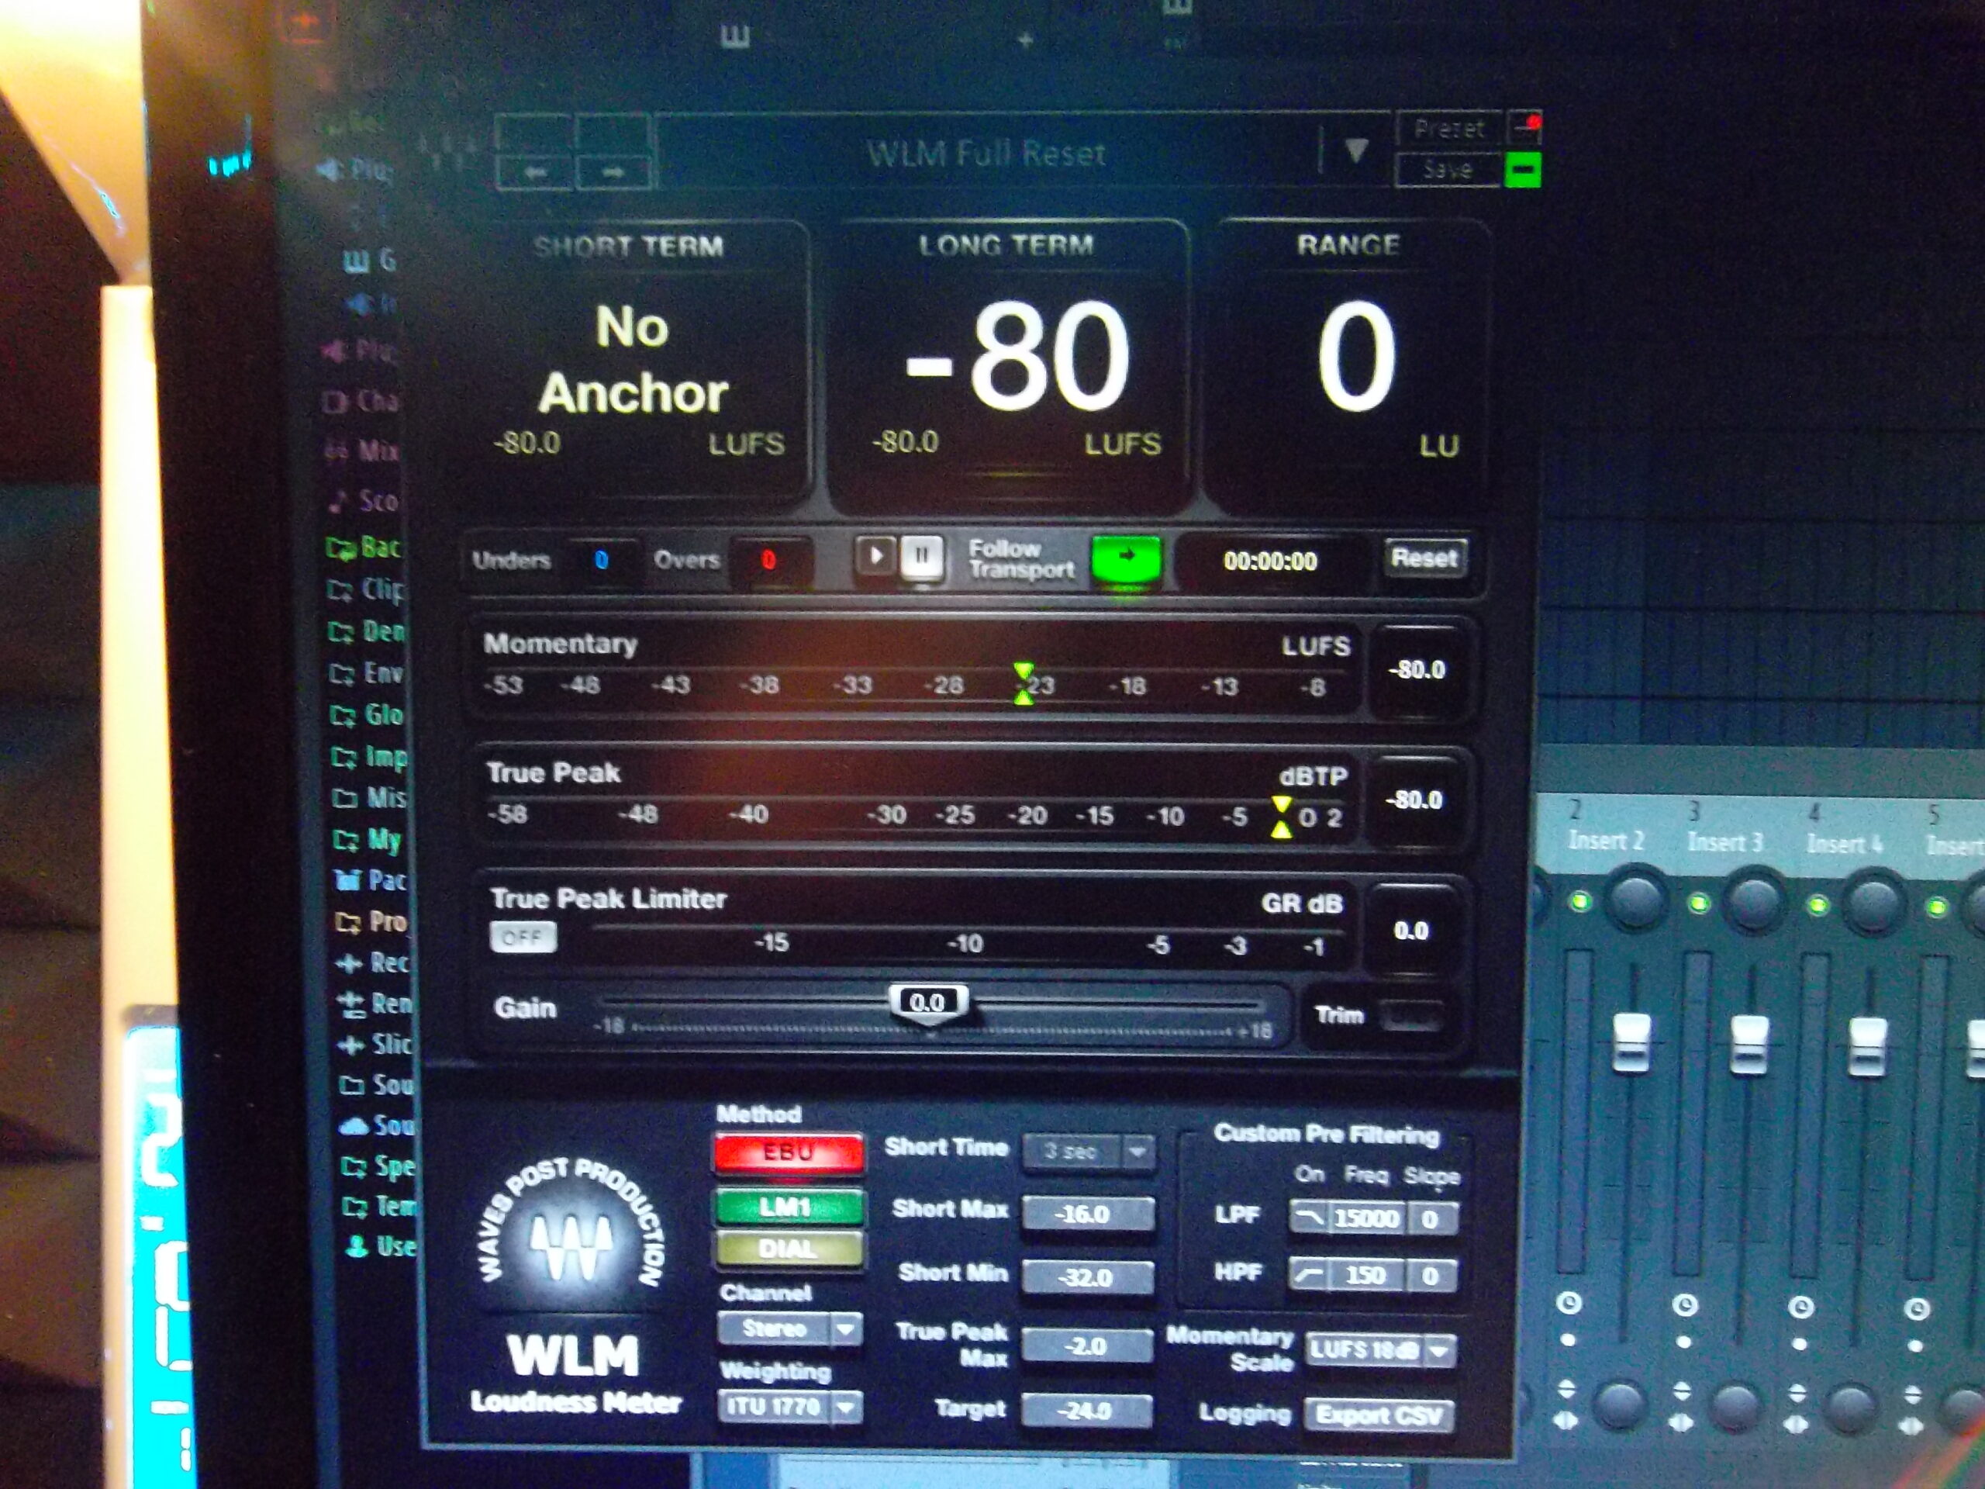The height and width of the screenshot is (1489, 1985).
Task: Toggle the green mute LED on Insert 3
Action: pyautogui.click(x=1699, y=903)
